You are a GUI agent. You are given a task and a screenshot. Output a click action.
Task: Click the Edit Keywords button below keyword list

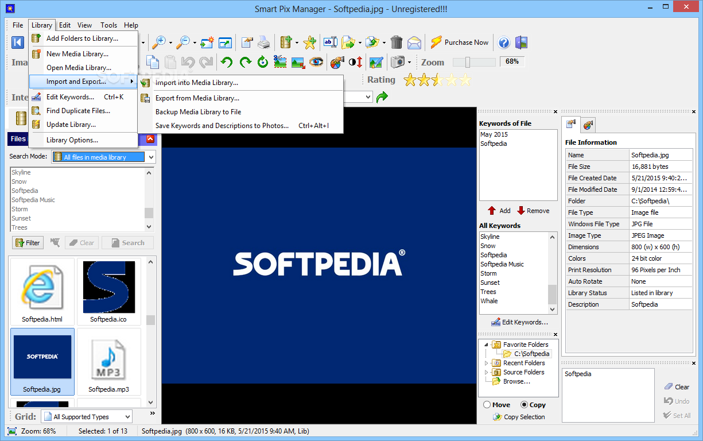pos(519,322)
